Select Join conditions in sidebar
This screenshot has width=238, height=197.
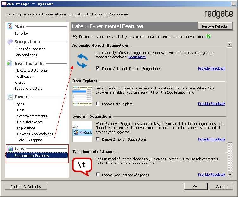tap(26, 55)
